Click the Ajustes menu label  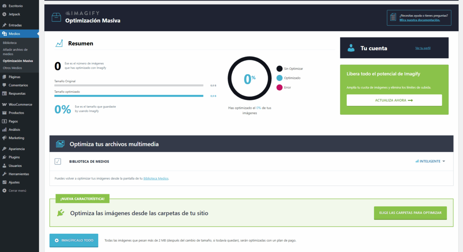click(x=14, y=183)
